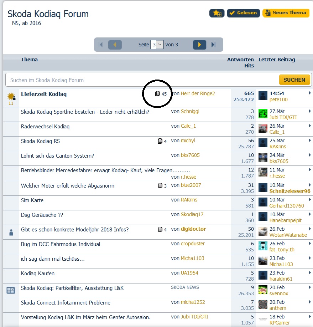Jump to last post arrow in Sportline bestellen row
The width and height of the screenshot is (313, 327).
click(310, 111)
